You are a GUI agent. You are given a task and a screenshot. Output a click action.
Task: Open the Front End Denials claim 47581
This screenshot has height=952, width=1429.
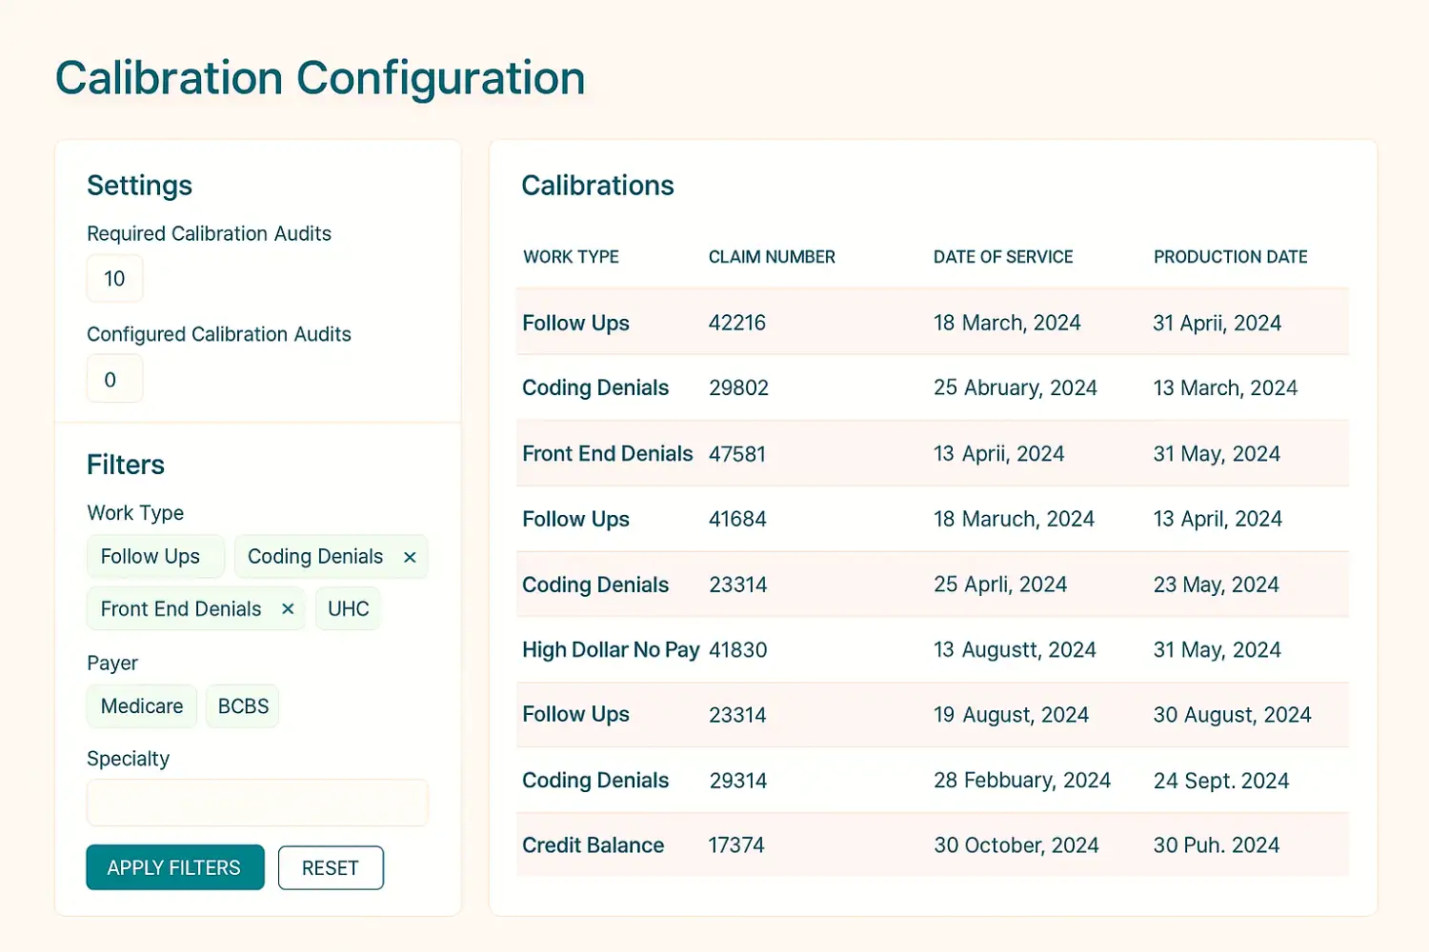933,453
